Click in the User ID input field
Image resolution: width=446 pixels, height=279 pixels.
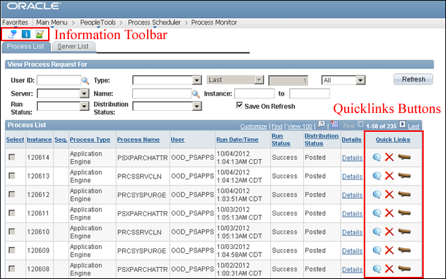59,80
